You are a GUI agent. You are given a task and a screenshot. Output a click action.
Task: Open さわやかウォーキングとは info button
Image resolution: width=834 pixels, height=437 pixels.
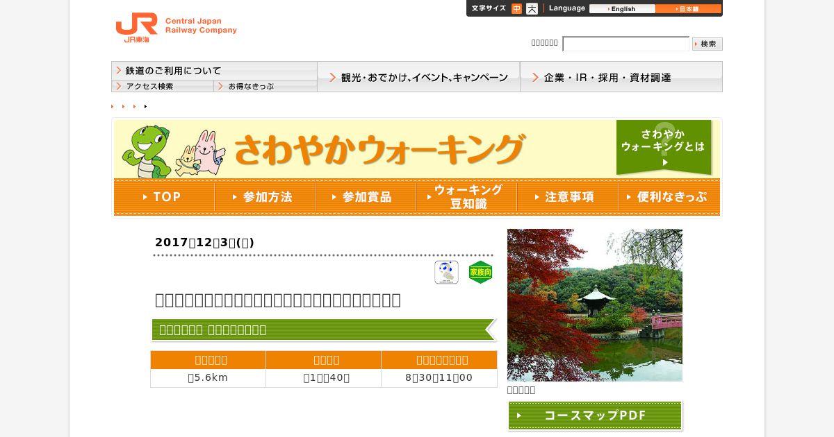pyautogui.click(x=664, y=147)
